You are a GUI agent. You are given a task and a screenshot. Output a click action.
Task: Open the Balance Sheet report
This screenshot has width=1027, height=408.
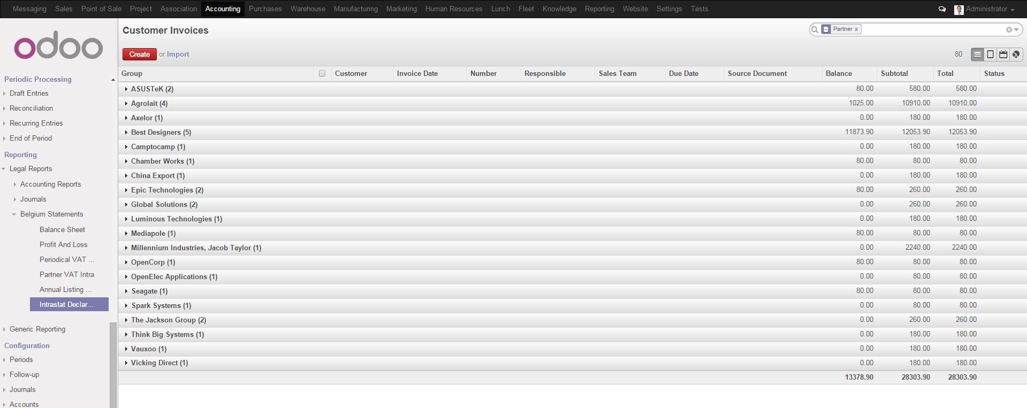(x=62, y=230)
